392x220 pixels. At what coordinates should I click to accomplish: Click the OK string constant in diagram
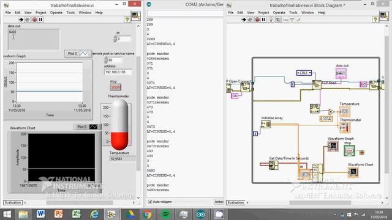pyautogui.click(x=235, y=95)
